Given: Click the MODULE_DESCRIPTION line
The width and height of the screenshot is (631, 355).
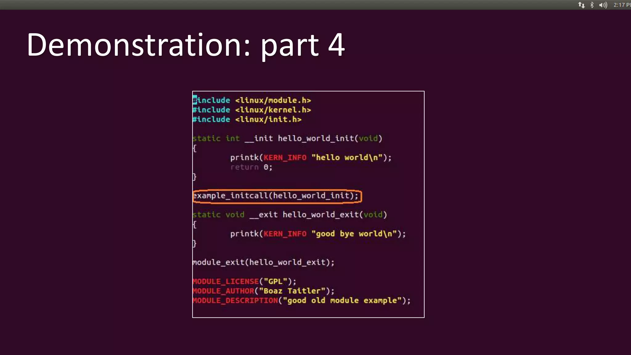Looking at the screenshot, I should pos(302,300).
